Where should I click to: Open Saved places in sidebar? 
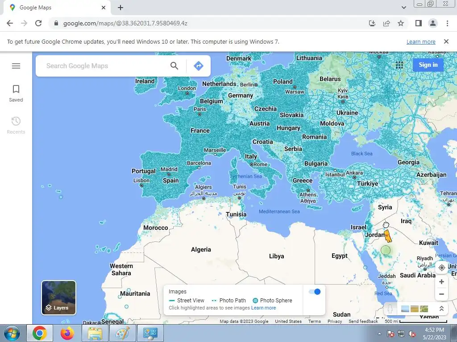pyautogui.click(x=16, y=94)
